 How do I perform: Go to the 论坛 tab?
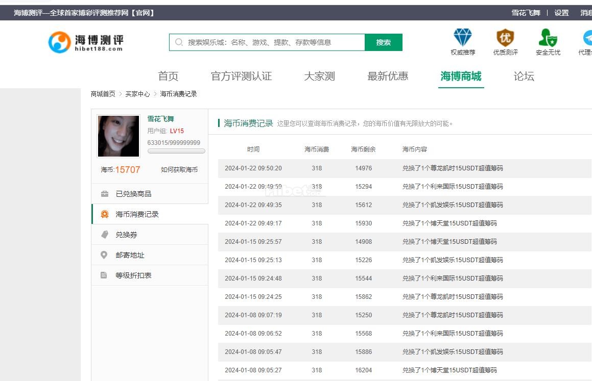[x=524, y=77]
